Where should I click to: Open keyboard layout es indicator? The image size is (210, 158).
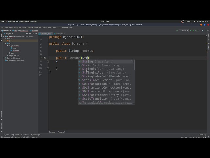point(188,21)
